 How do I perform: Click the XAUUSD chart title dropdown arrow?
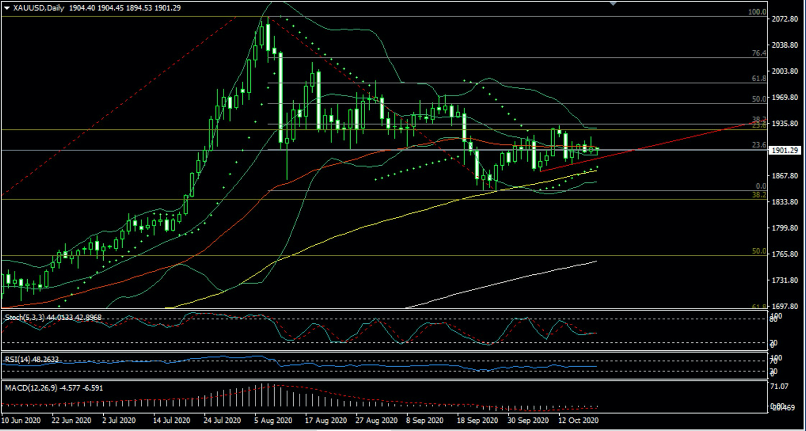pyautogui.click(x=7, y=8)
